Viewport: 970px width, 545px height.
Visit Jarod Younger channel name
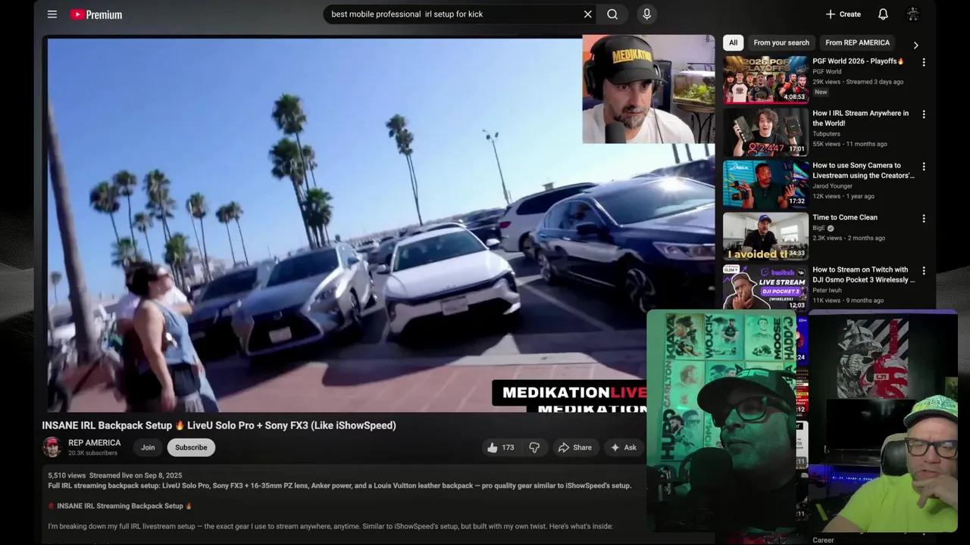(x=833, y=186)
